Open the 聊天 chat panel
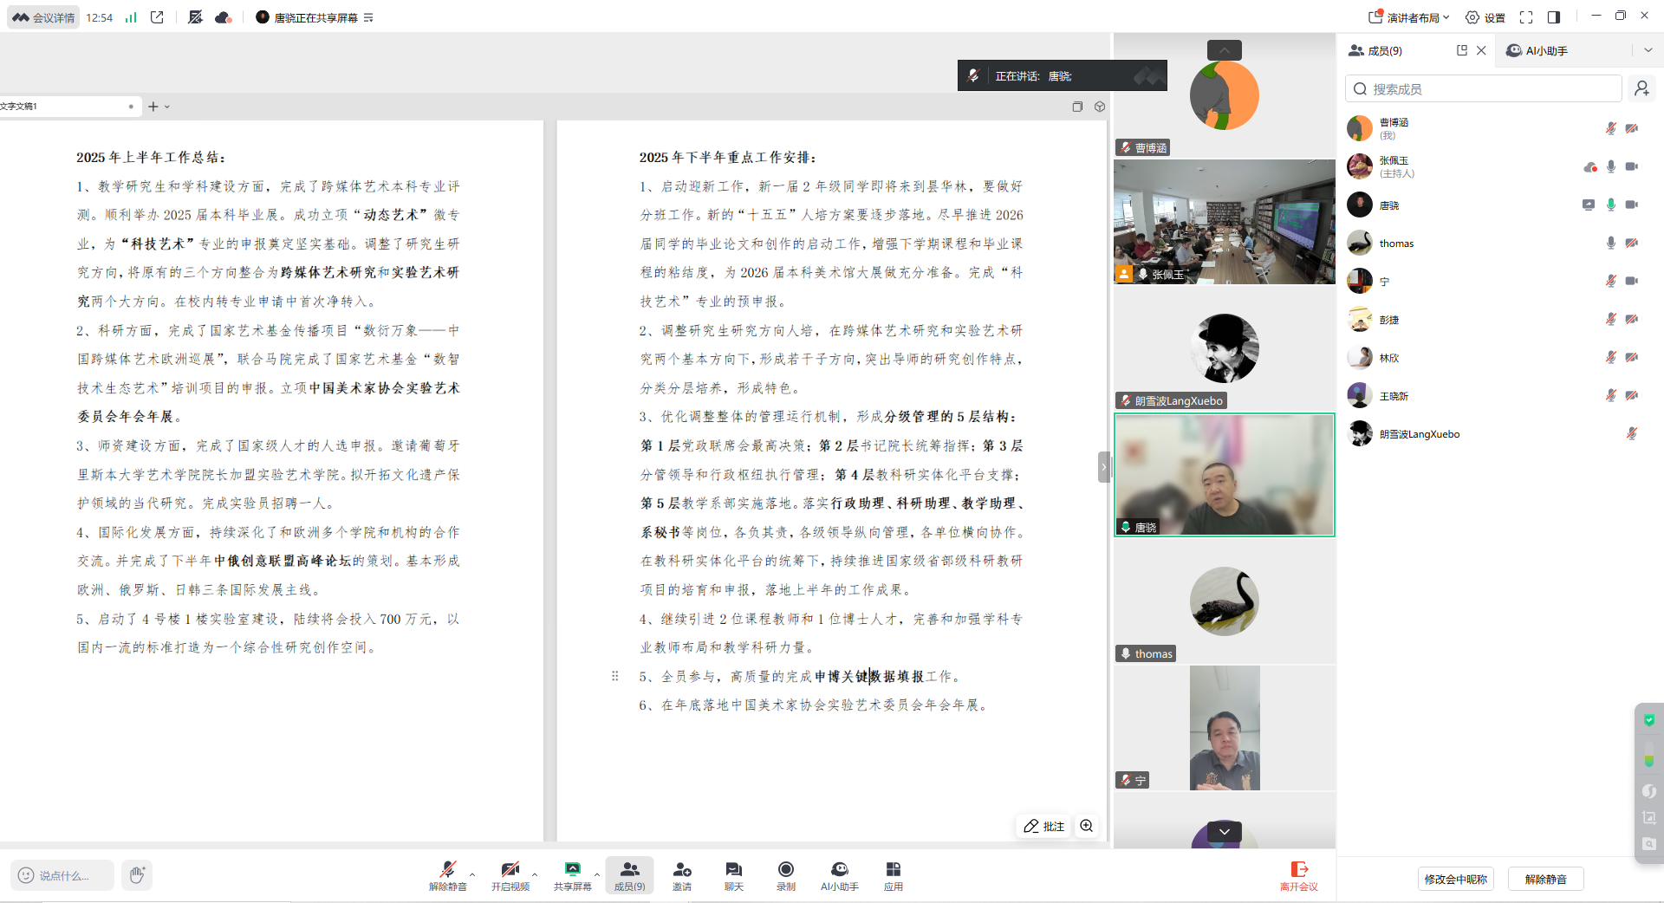Image resolution: width=1664 pixels, height=903 pixels. click(x=733, y=874)
